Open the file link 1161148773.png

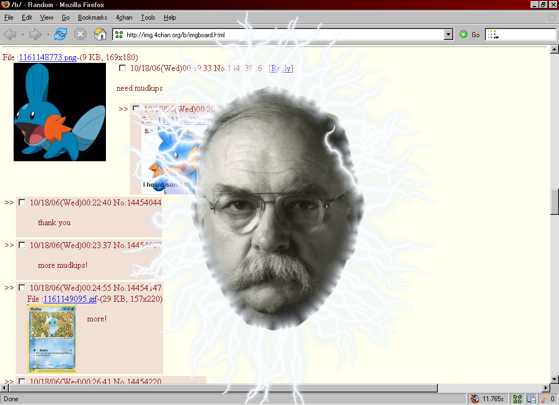47,57
